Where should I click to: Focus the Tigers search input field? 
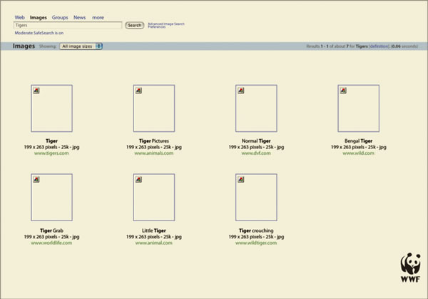tap(68, 25)
